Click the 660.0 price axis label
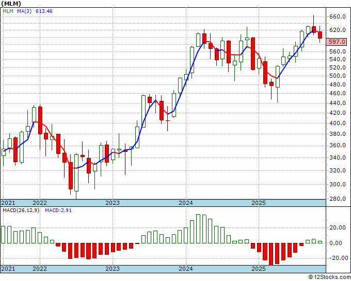Image resolution: width=351 pixels, height=281 pixels. (x=337, y=16)
